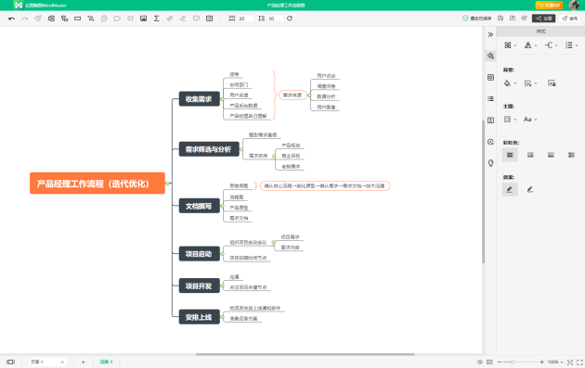585x368 pixels.
Task: Insert a relationship line from toolbar
Action: [x=91, y=19]
